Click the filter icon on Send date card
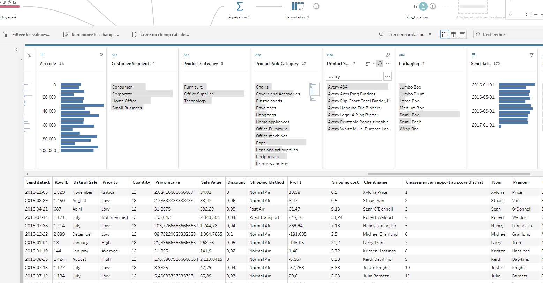The width and height of the screenshot is (543, 283). 531,55
